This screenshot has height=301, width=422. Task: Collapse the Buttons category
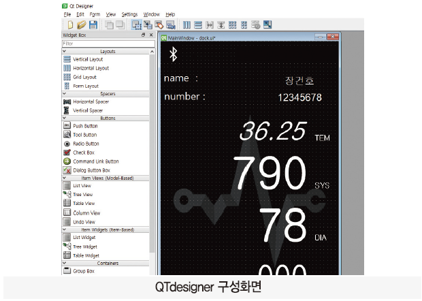pos(65,118)
